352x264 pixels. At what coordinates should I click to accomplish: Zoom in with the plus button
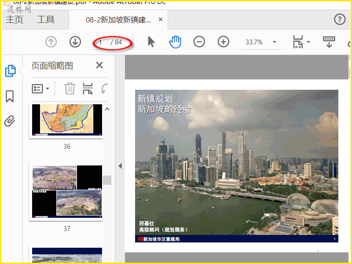pos(224,42)
